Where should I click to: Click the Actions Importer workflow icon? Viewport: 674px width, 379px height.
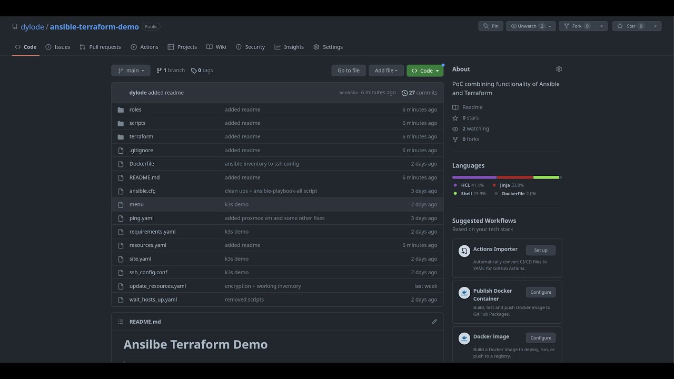(x=464, y=251)
